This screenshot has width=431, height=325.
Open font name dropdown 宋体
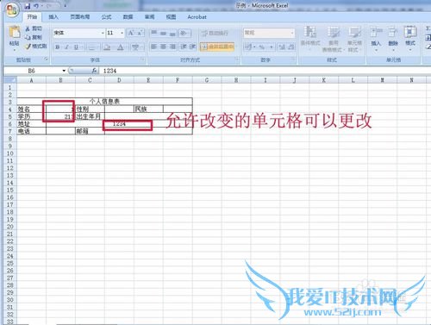point(103,33)
